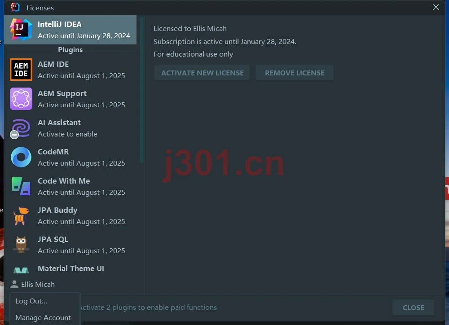449x325 pixels.
Task: Click the 'For educational use only' text
Action: pos(193,54)
